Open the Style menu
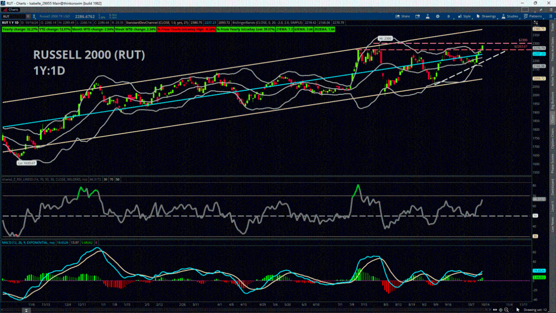This screenshot has height=313, width=556. click(464, 16)
